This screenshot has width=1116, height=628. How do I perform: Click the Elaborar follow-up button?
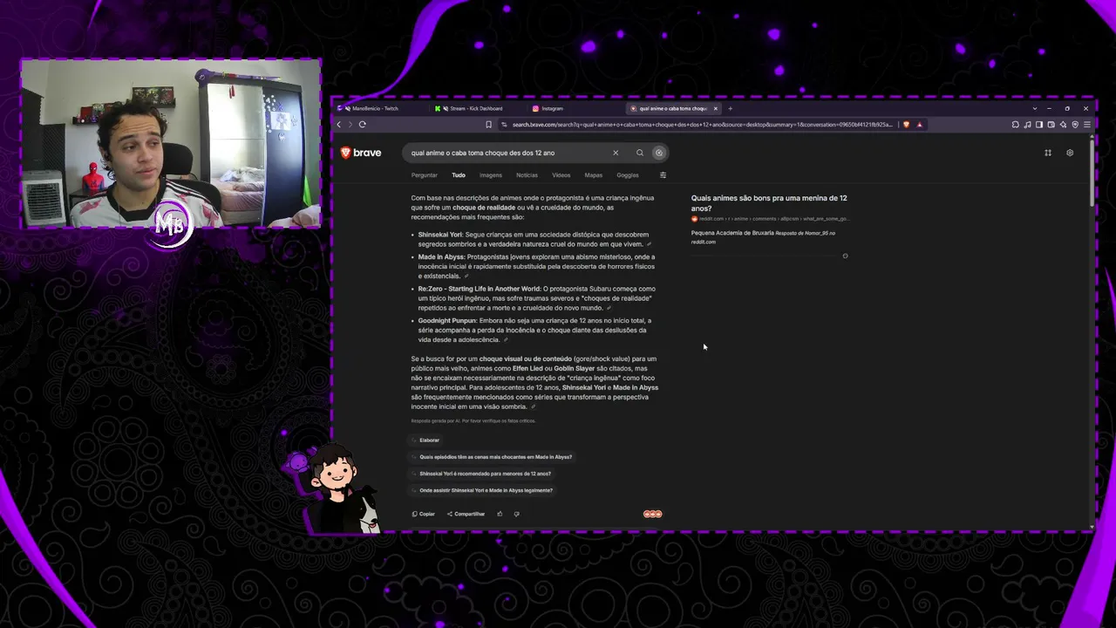pyautogui.click(x=425, y=440)
